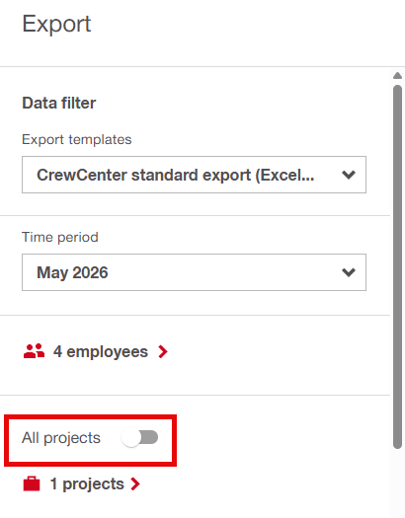Click the red arrow after 1 projects
405x518 pixels.
135,484
